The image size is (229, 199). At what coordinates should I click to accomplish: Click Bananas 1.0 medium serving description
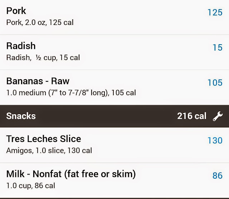click(x=71, y=93)
